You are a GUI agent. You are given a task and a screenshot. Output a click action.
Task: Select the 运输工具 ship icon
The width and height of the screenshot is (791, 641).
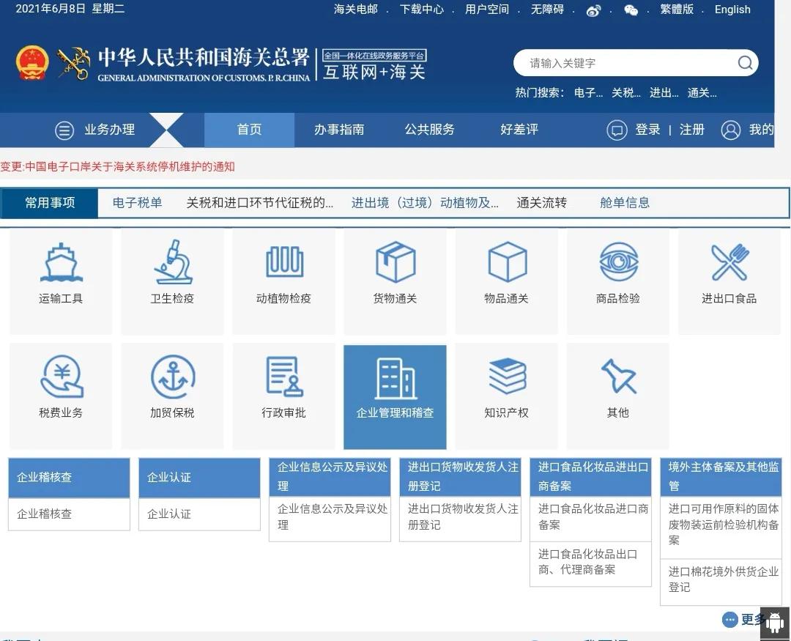[61, 262]
